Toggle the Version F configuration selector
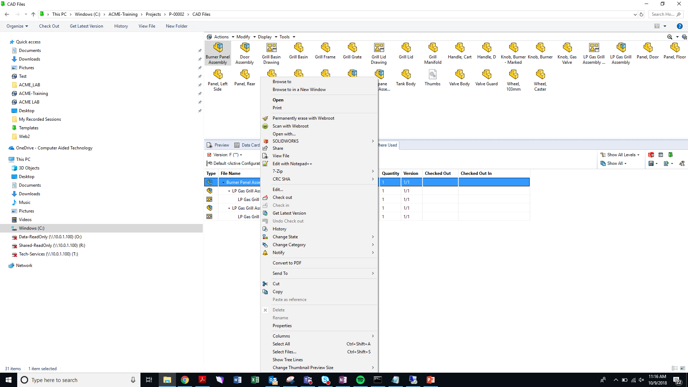Screen dimensions: 688x387 tap(209, 154)
